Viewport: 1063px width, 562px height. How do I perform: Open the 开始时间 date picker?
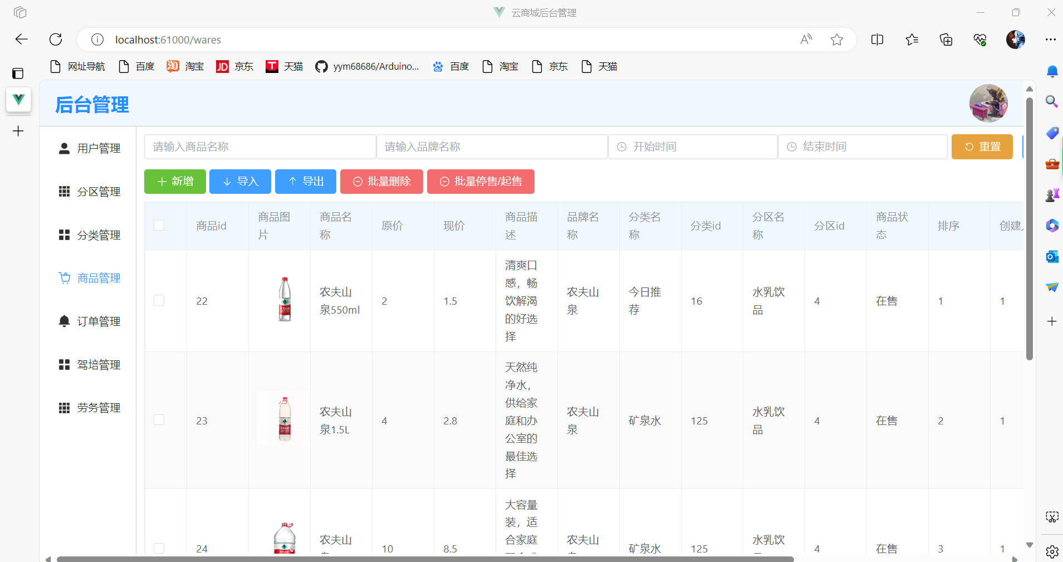[693, 147]
